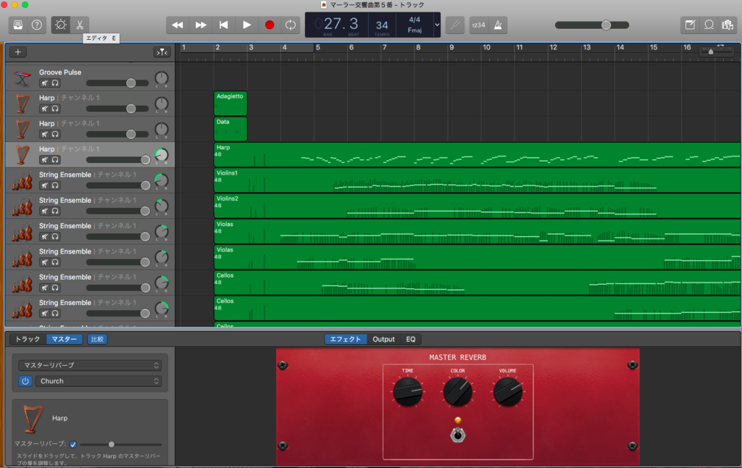Viewport: 742px width, 468px height.
Task: Click the Fmaj key signature in the LCD
Action: 414,30
